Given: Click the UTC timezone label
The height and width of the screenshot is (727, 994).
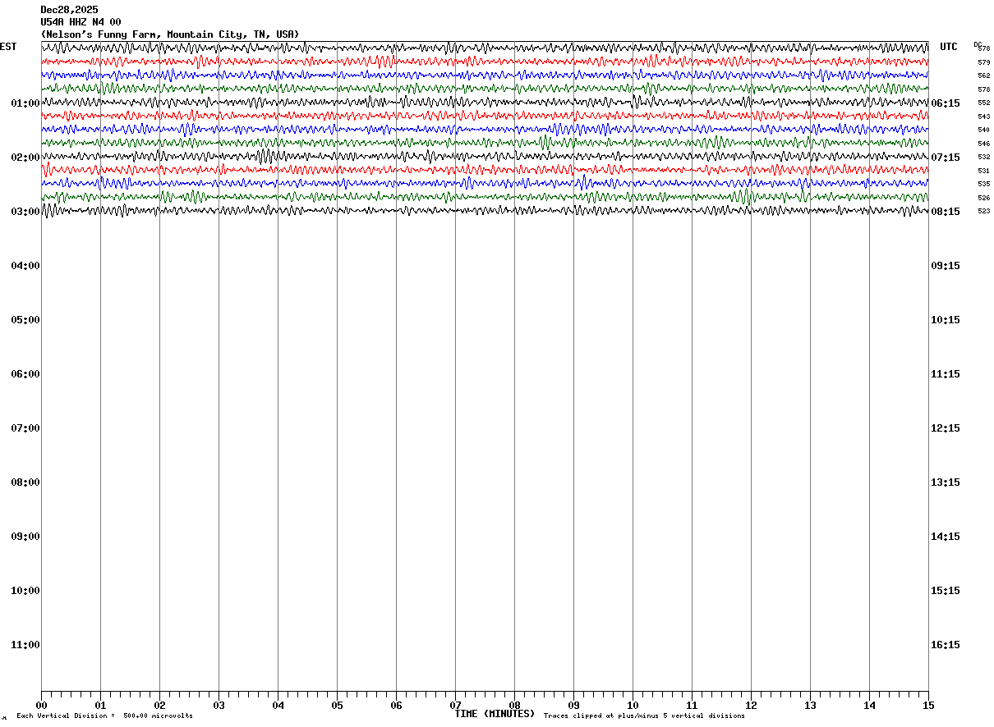Looking at the screenshot, I should (x=949, y=47).
